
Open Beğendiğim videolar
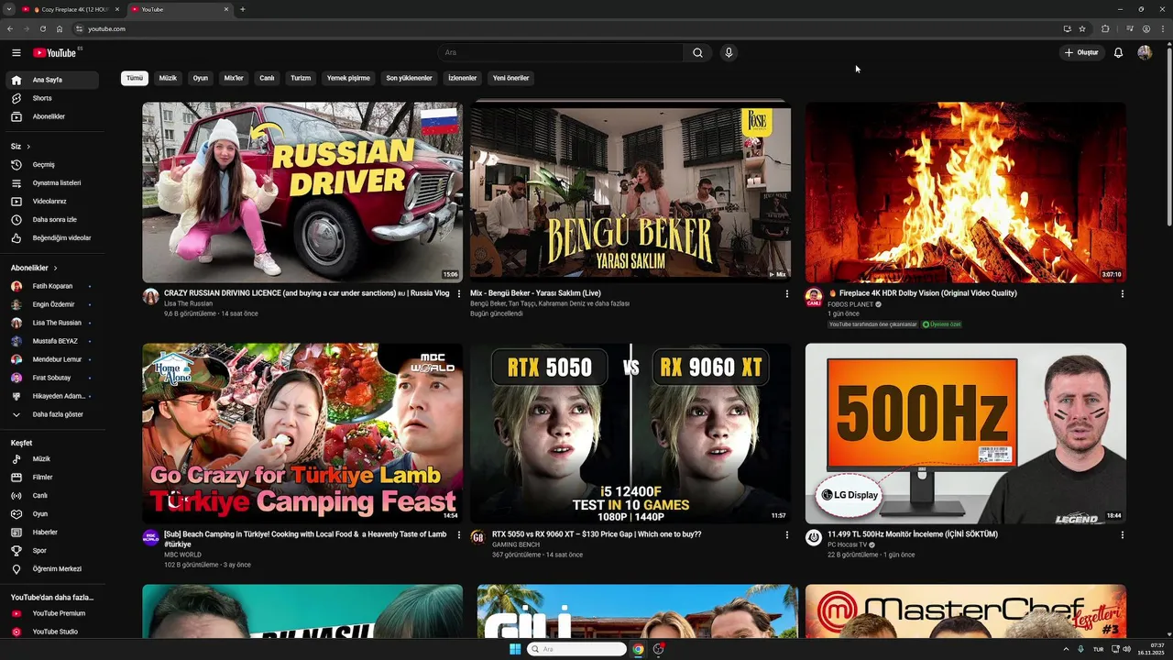click(51, 238)
